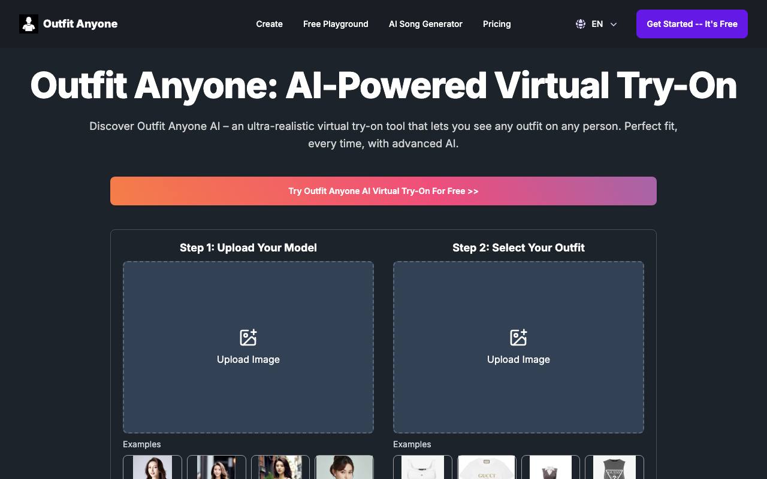Click Upload Image text under Step 2
This screenshot has width=767, height=479.
[518, 359]
